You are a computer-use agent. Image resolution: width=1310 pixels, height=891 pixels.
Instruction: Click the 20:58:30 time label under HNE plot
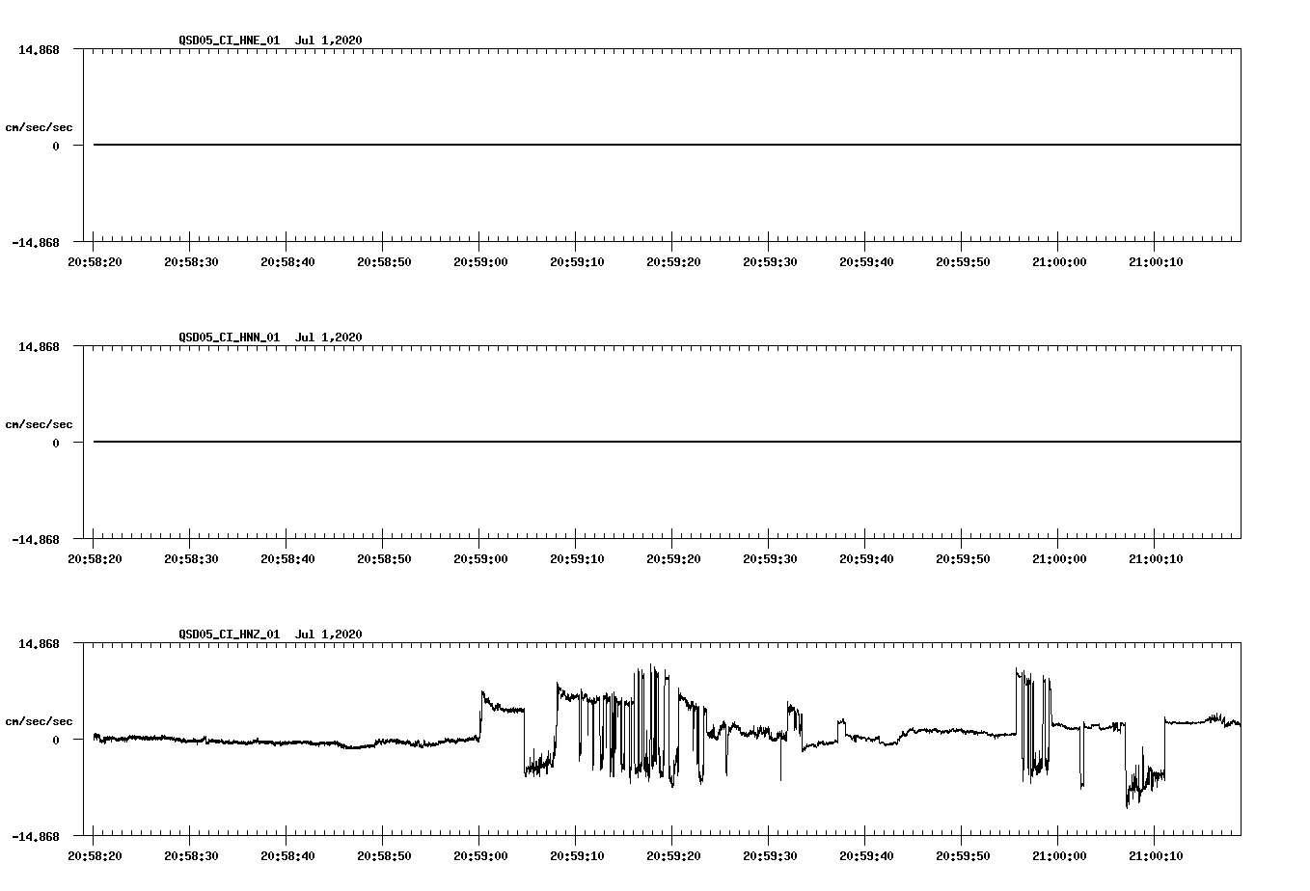(x=191, y=261)
